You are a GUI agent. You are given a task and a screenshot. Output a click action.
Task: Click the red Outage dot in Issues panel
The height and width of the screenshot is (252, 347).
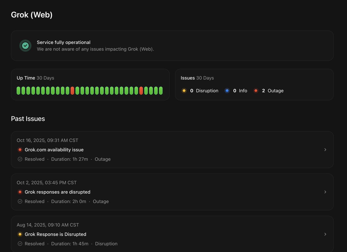tap(256, 91)
